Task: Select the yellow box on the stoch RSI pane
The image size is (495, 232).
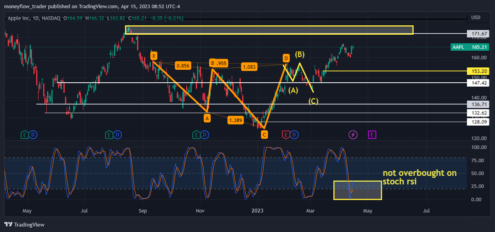Action: tap(358, 190)
